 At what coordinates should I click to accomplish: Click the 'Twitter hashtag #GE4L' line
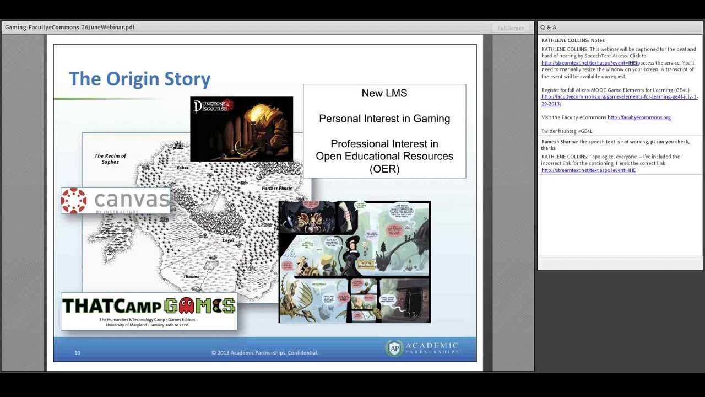click(567, 131)
